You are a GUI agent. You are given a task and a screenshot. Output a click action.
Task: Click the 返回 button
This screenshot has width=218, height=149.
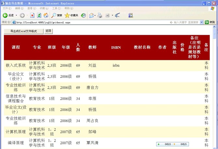48,31
